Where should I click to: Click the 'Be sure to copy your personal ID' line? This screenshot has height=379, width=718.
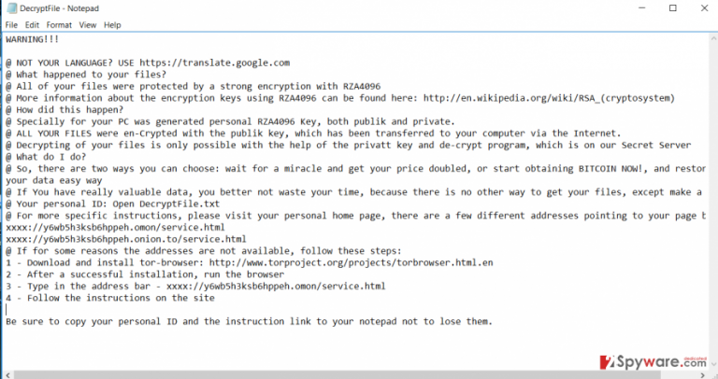pyautogui.click(x=249, y=321)
